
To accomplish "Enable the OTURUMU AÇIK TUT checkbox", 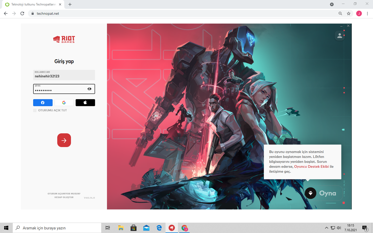I will 35,110.
